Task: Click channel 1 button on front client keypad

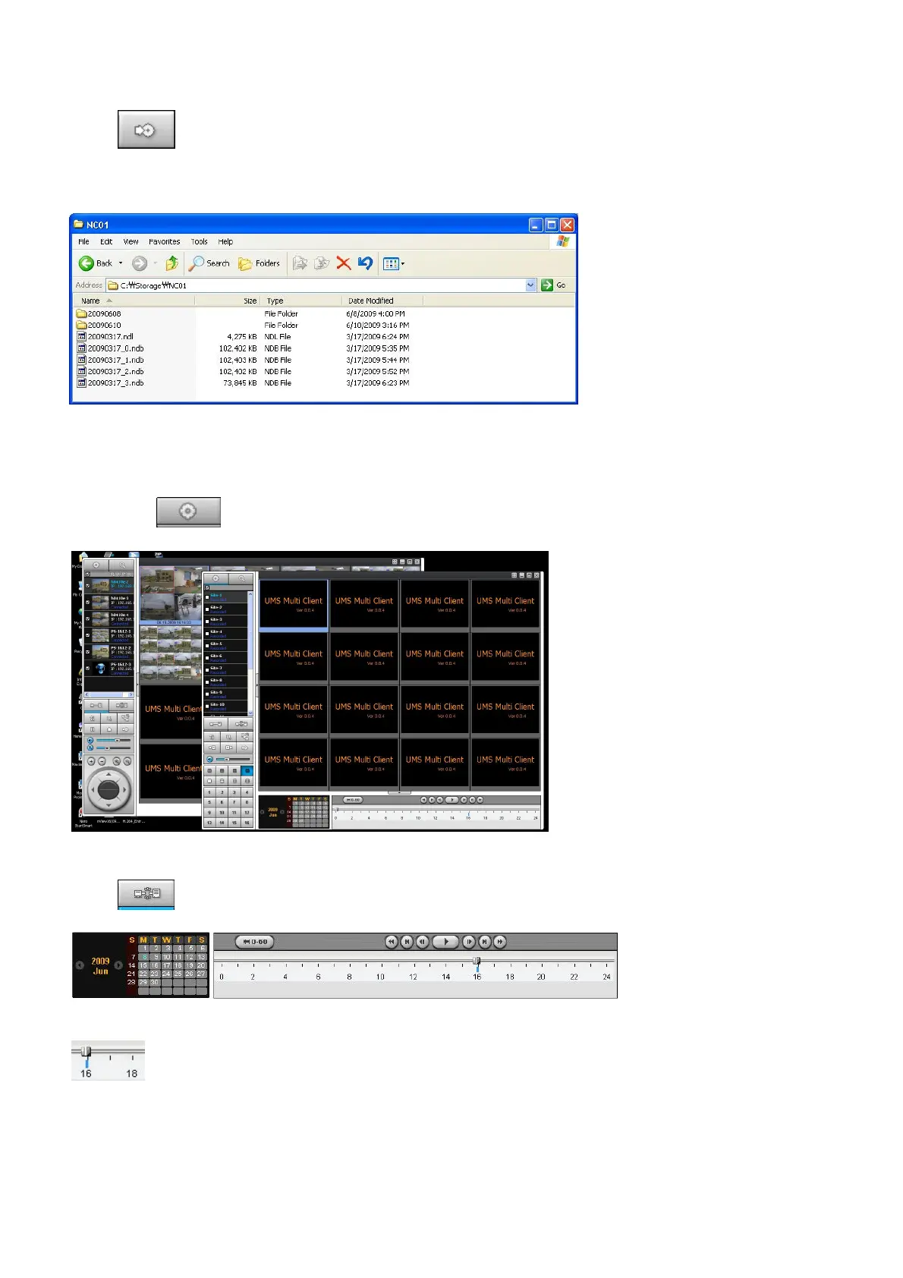Action: pos(209,792)
